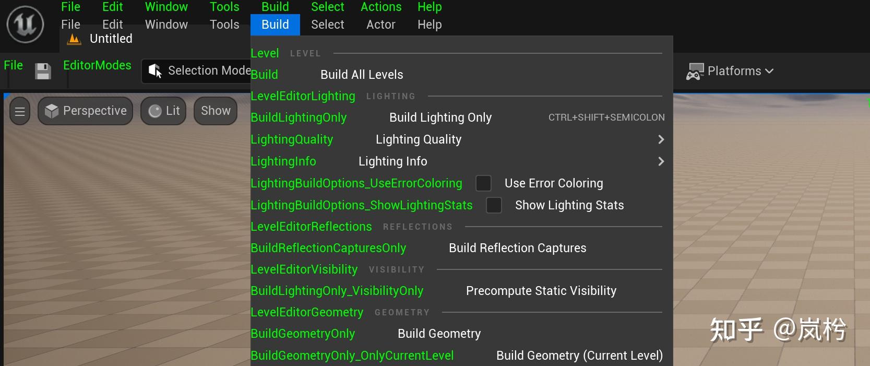Select Build All Levels menu entry
The width and height of the screenshot is (870, 366).
click(362, 75)
